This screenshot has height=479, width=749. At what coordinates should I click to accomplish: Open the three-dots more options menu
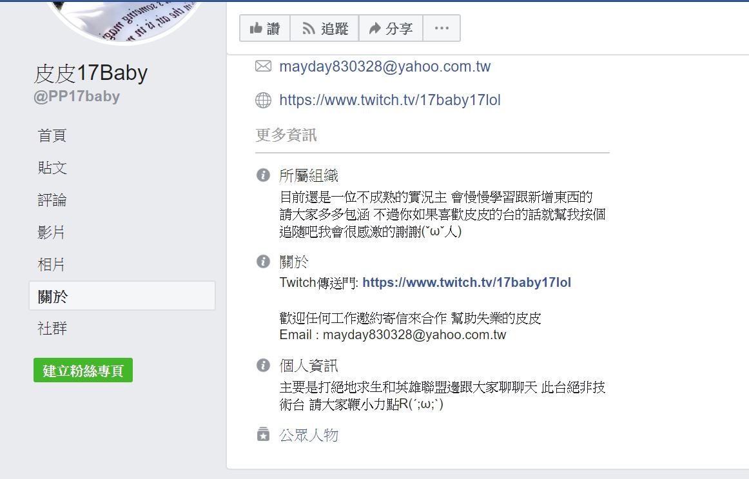point(442,28)
